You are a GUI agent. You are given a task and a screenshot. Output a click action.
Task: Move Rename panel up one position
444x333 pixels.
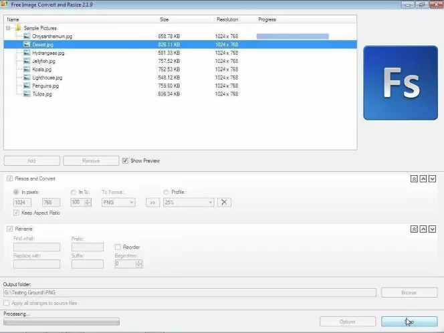(x=423, y=229)
